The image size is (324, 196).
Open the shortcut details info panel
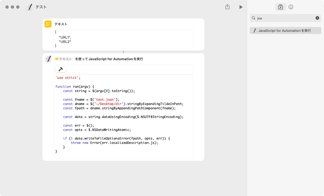point(291,7)
